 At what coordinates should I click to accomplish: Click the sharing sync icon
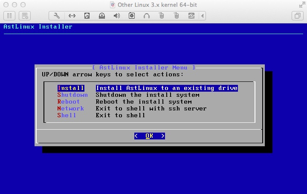(x=191, y=16)
